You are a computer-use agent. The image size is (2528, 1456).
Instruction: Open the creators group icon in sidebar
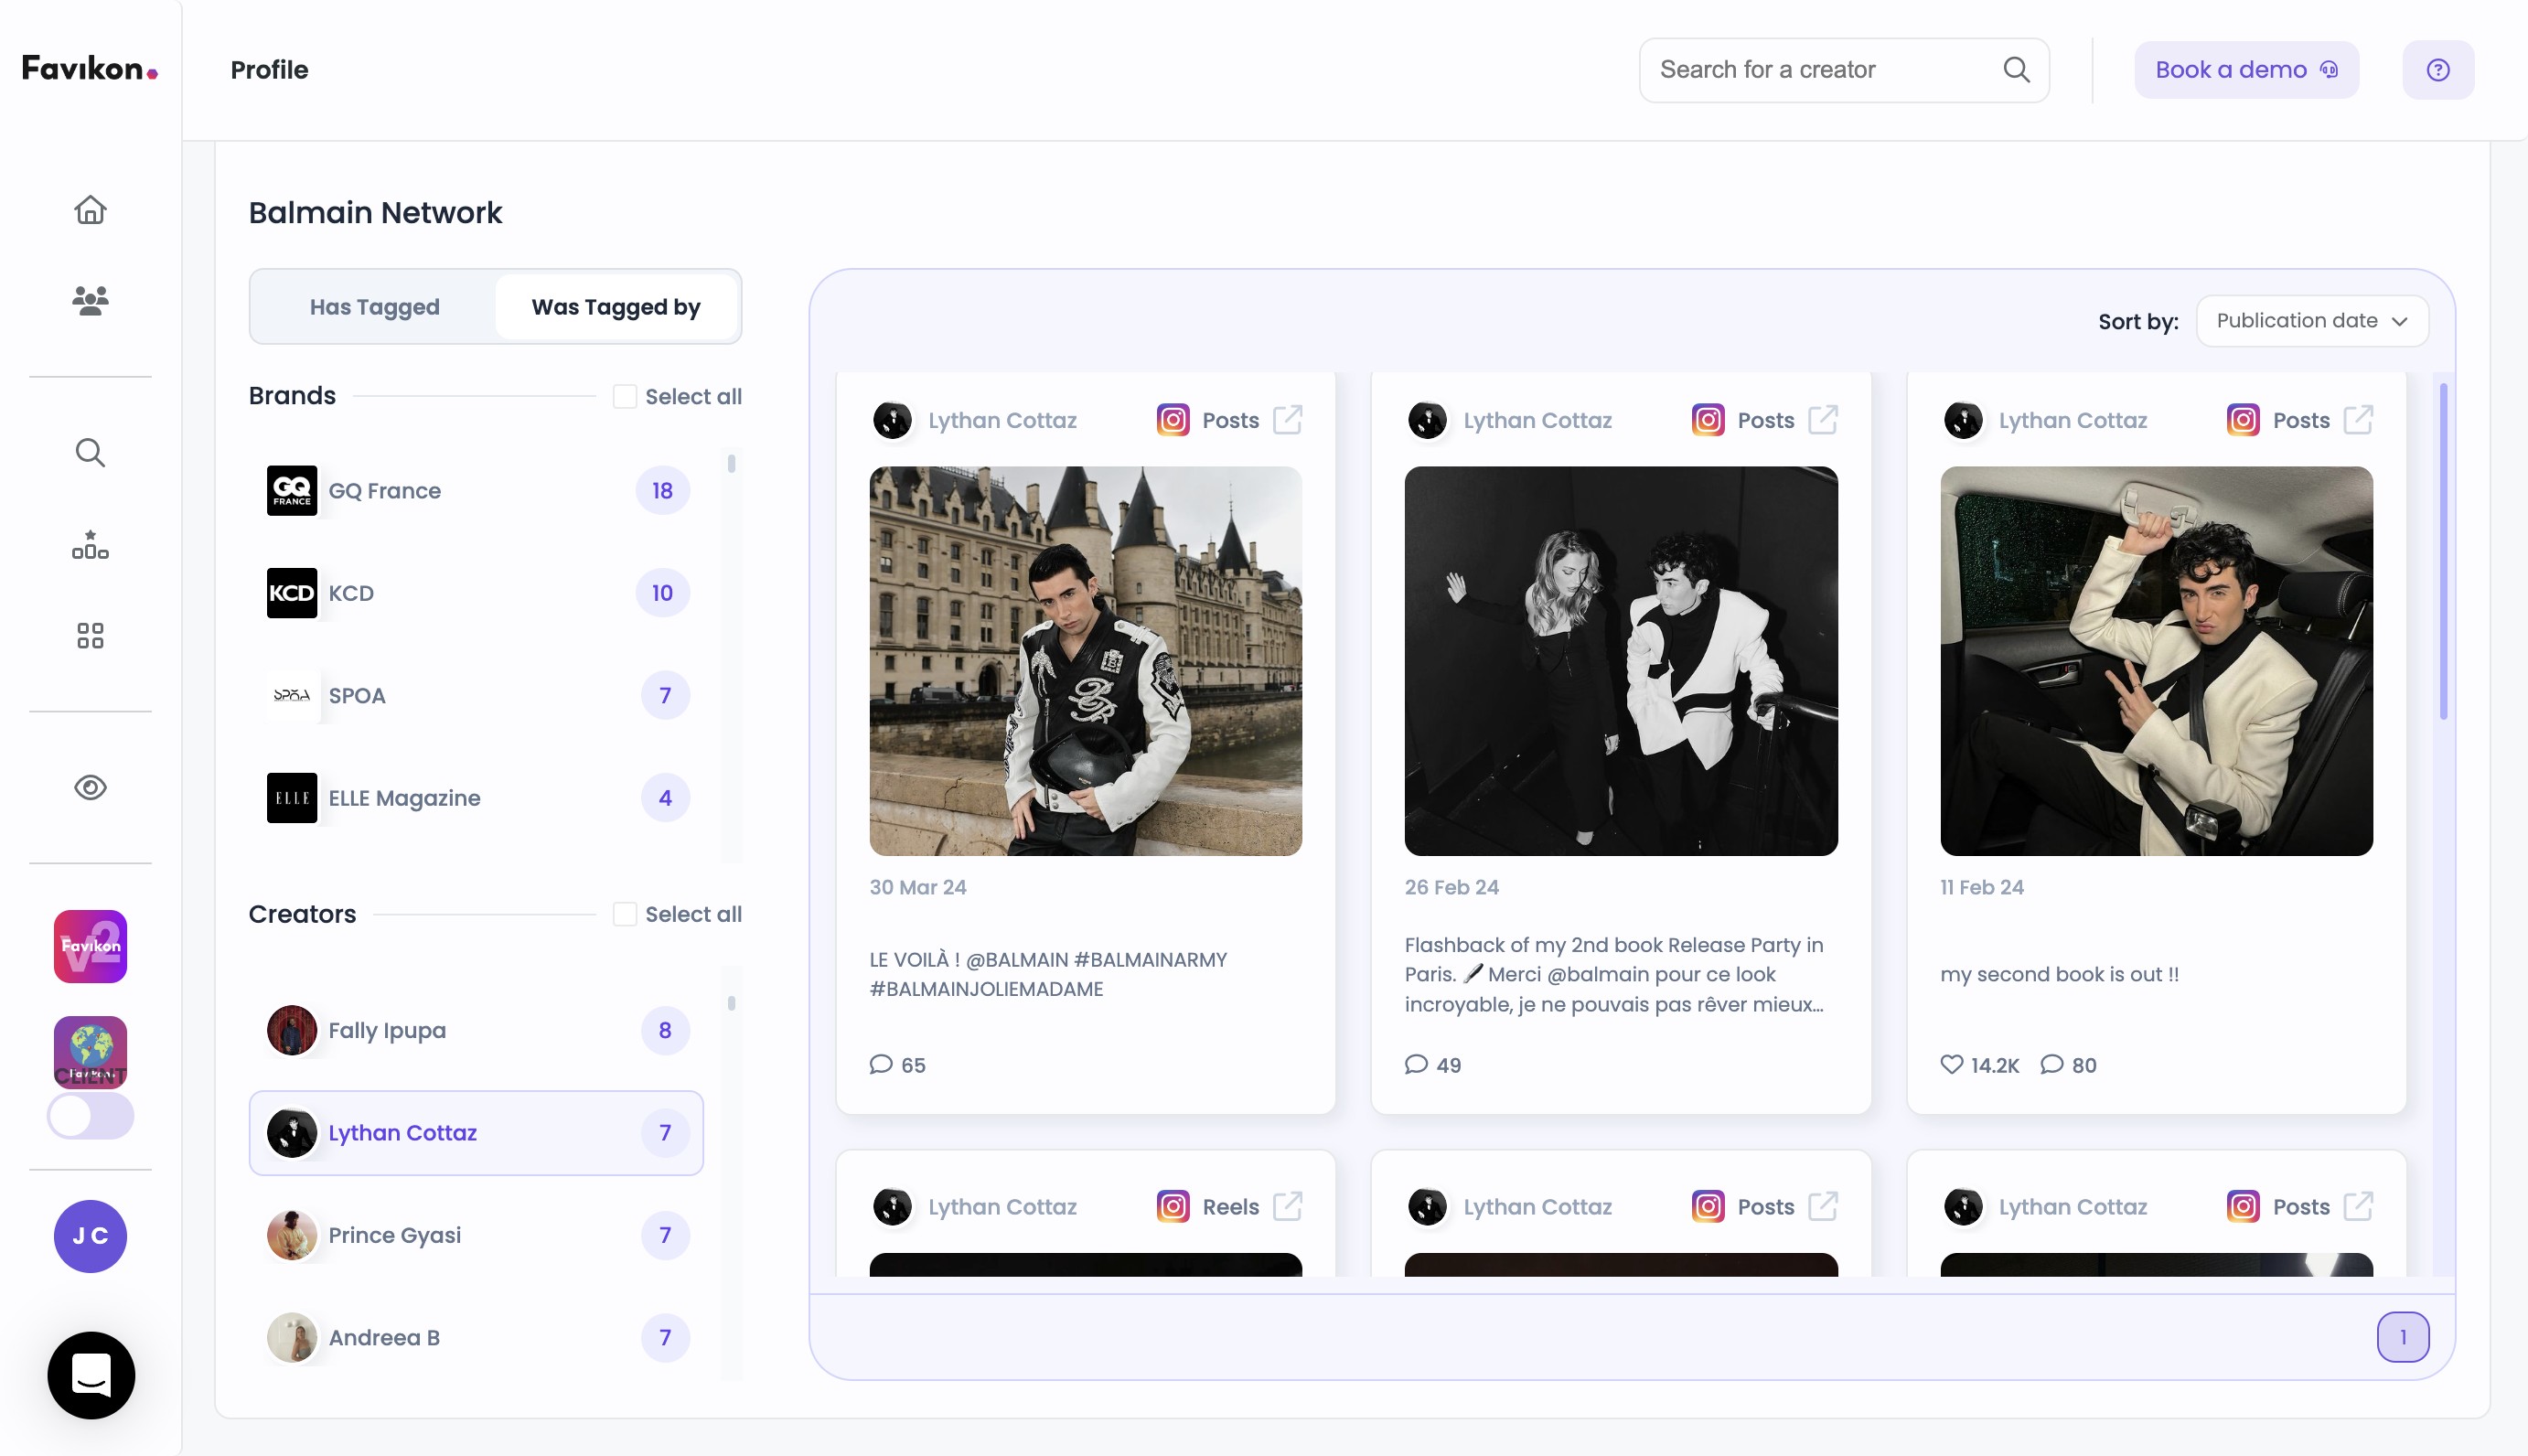pyautogui.click(x=90, y=300)
